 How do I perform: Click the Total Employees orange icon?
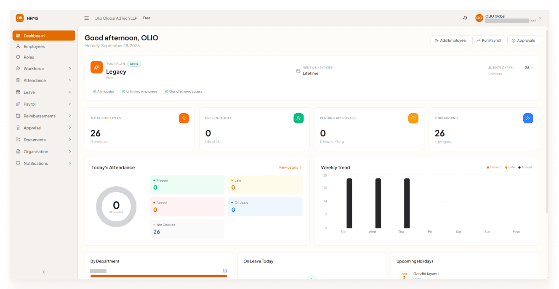pos(184,119)
